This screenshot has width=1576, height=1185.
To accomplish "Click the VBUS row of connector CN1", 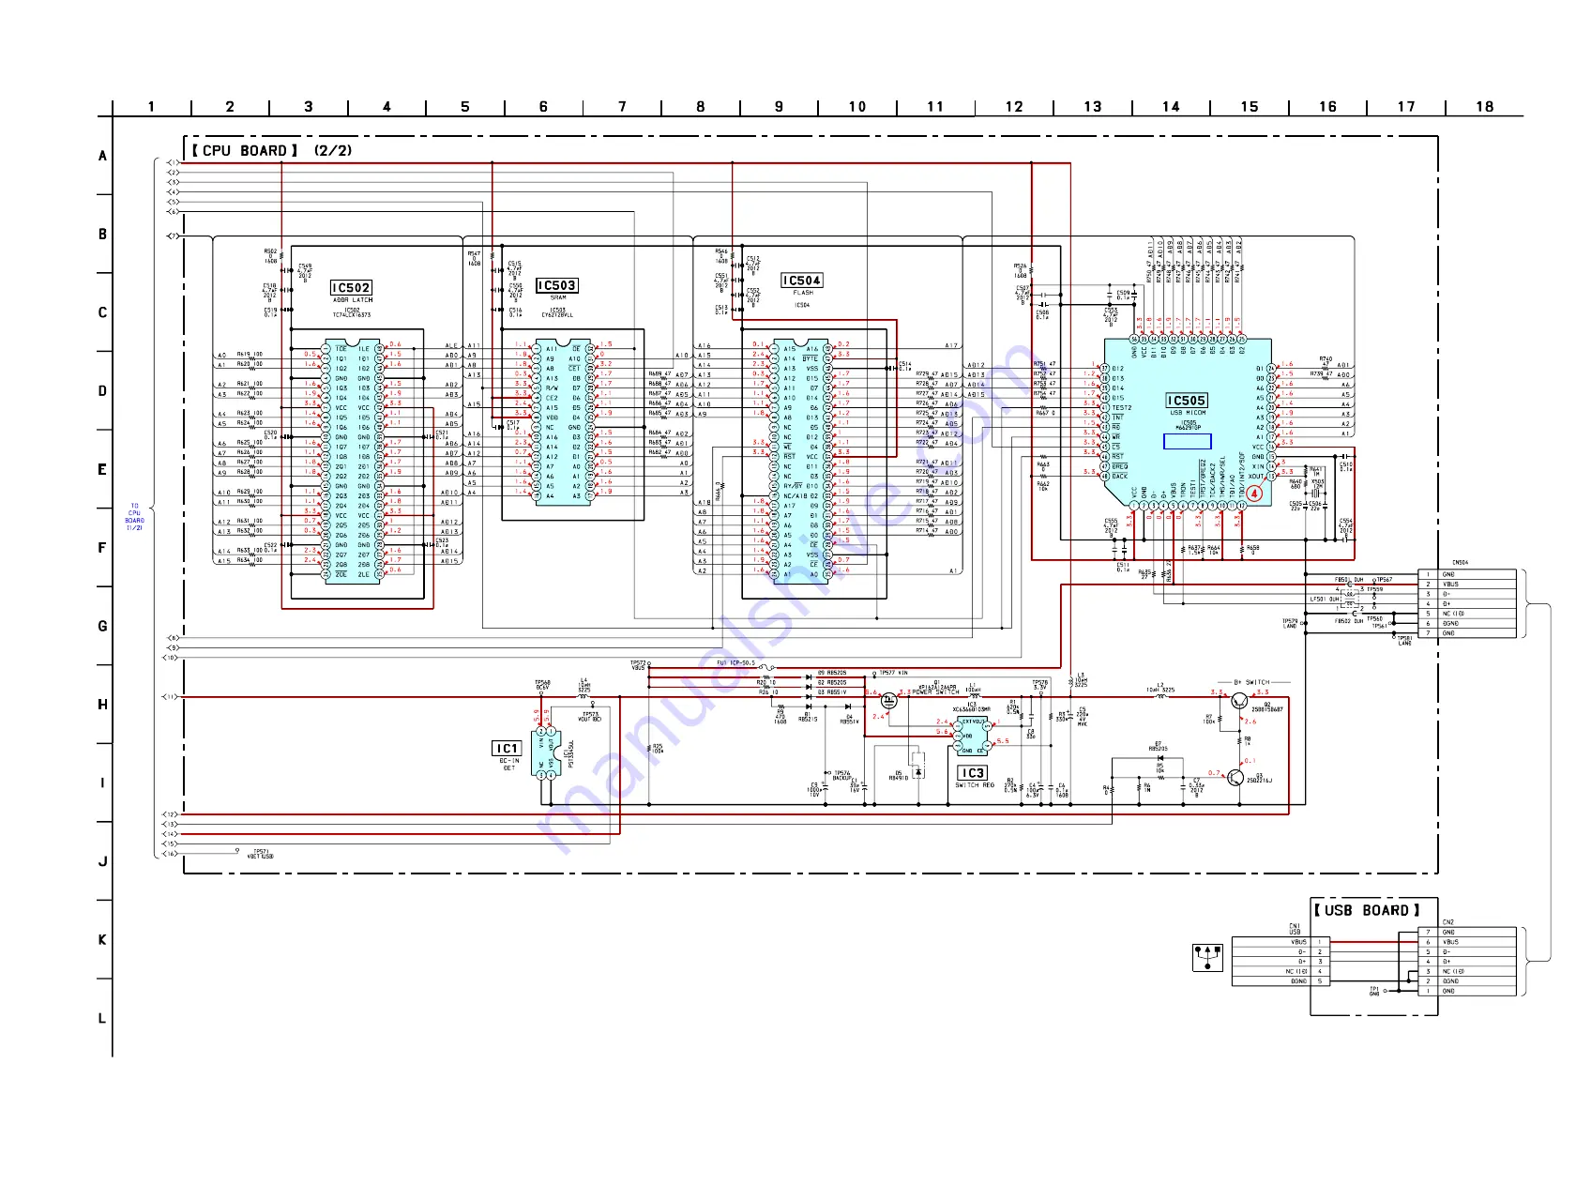I will point(1280,942).
